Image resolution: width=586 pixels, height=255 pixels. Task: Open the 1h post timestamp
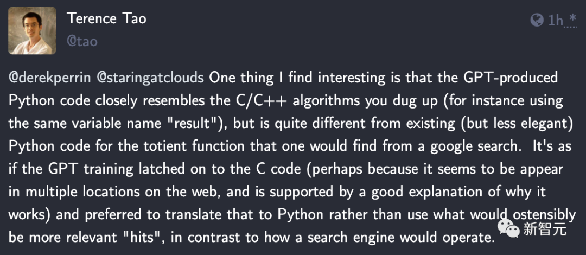(x=556, y=21)
